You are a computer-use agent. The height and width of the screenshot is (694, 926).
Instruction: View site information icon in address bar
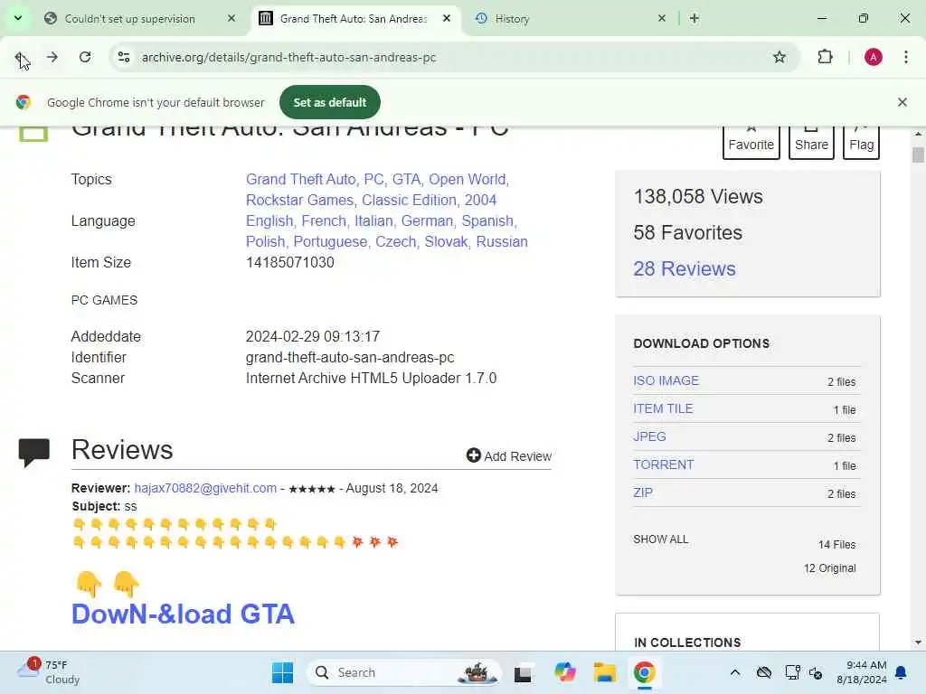tap(124, 57)
